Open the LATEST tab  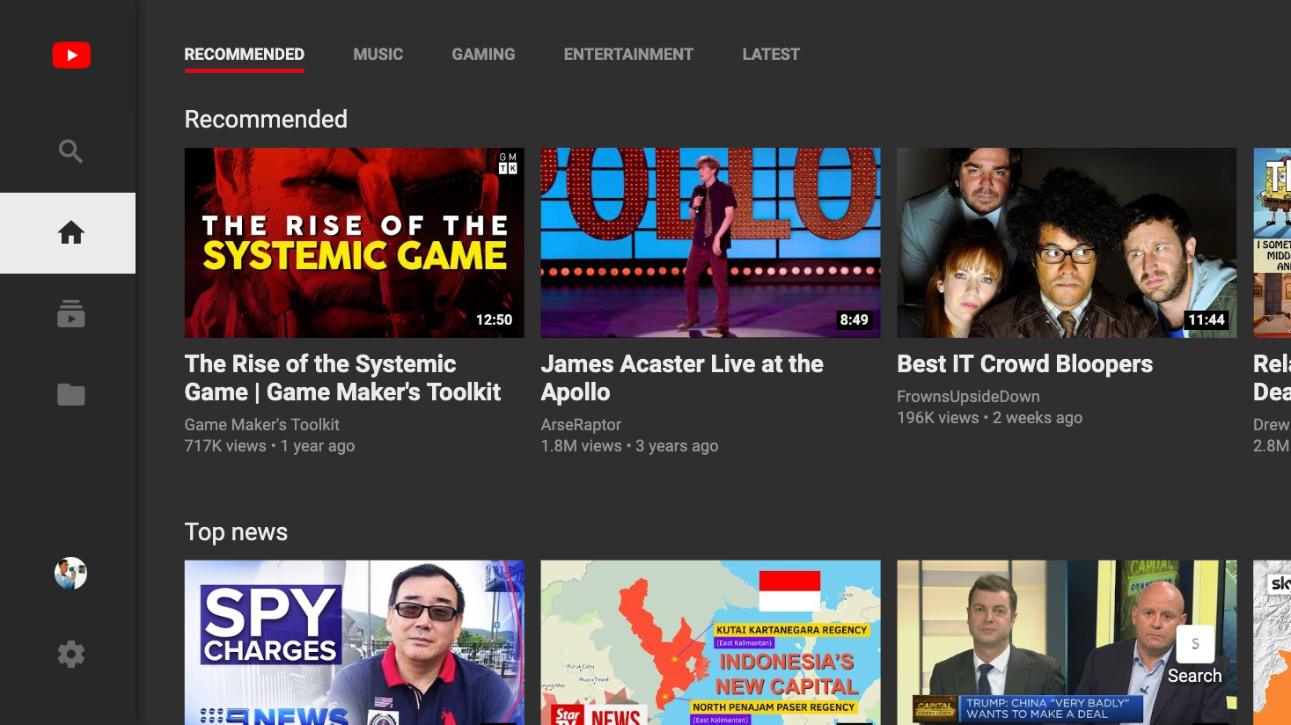(771, 54)
